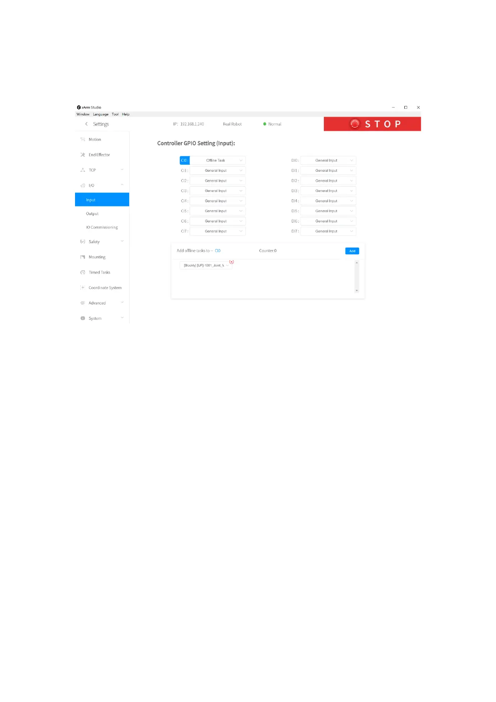Open DI2 General Input dropdown
Screen dimensions: 496x702
[x=328, y=181]
